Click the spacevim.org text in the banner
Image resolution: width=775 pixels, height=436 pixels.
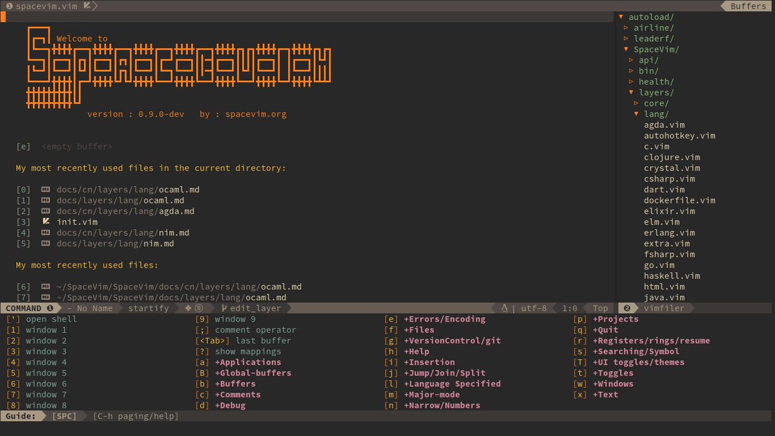(256, 114)
